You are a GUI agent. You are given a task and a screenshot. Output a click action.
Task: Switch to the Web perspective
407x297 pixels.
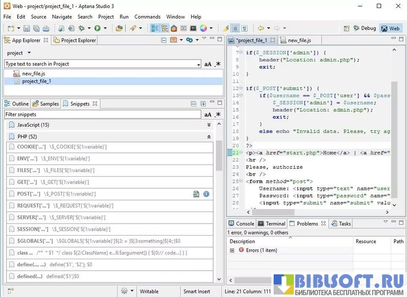tap(390, 29)
